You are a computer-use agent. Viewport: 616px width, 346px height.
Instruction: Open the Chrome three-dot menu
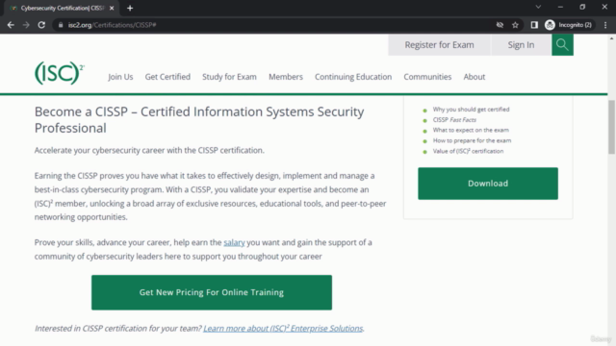pyautogui.click(x=605, y=25)
